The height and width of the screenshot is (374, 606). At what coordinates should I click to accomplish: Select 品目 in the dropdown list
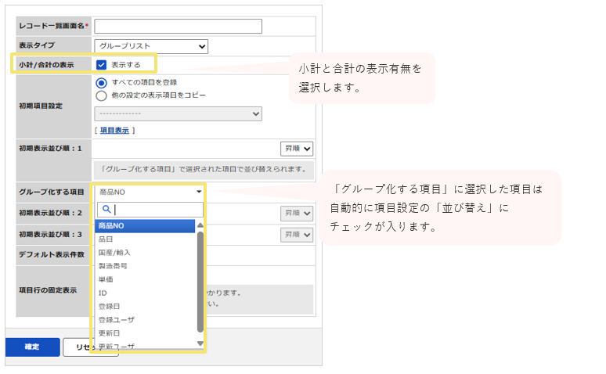145,239
